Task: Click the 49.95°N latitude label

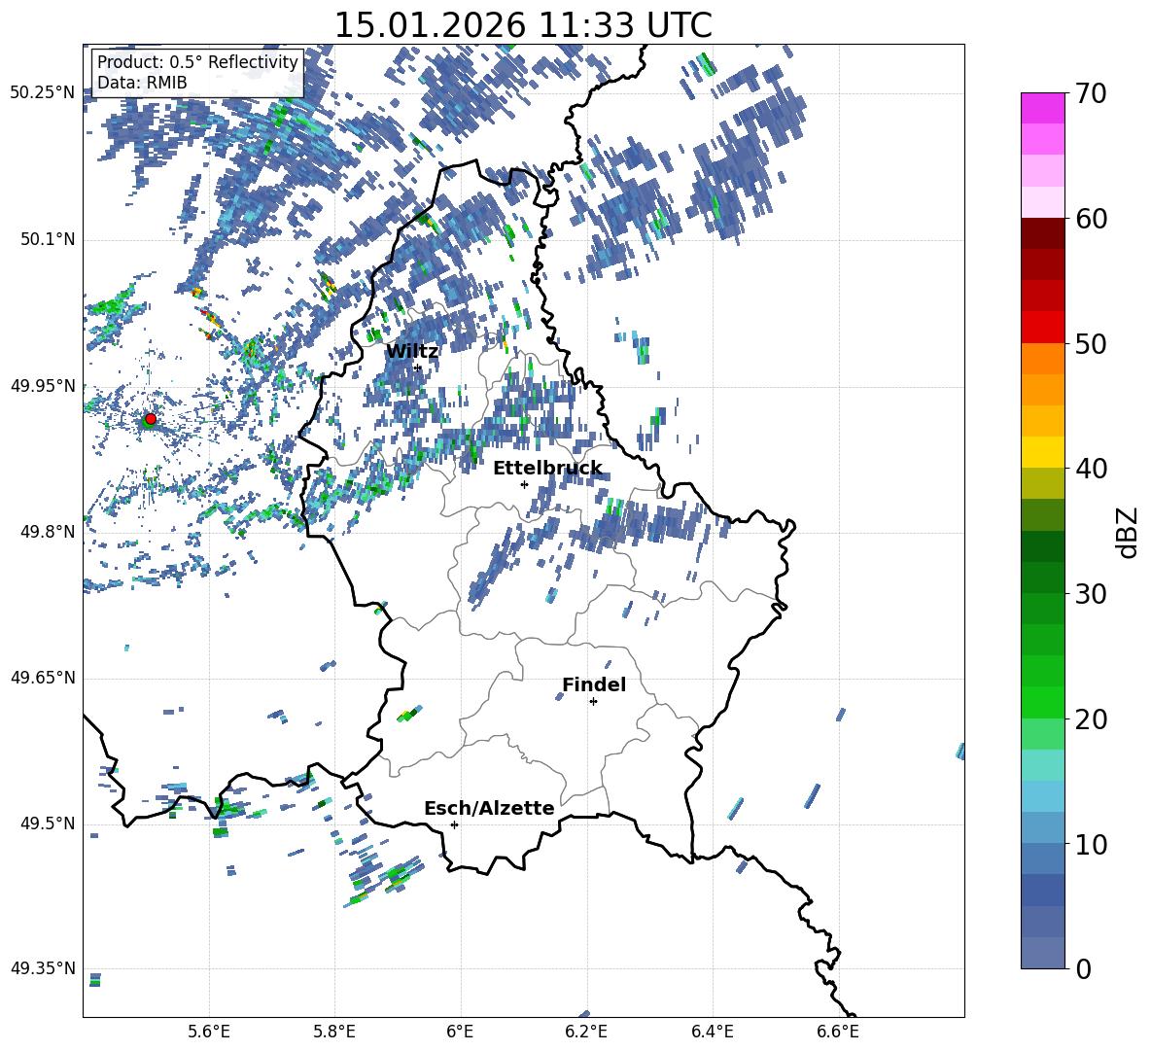Action: pos(43,386)
